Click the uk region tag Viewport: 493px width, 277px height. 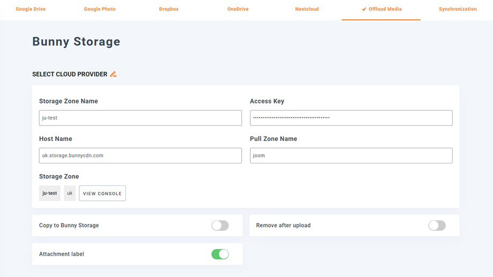(x=70, y=193)
